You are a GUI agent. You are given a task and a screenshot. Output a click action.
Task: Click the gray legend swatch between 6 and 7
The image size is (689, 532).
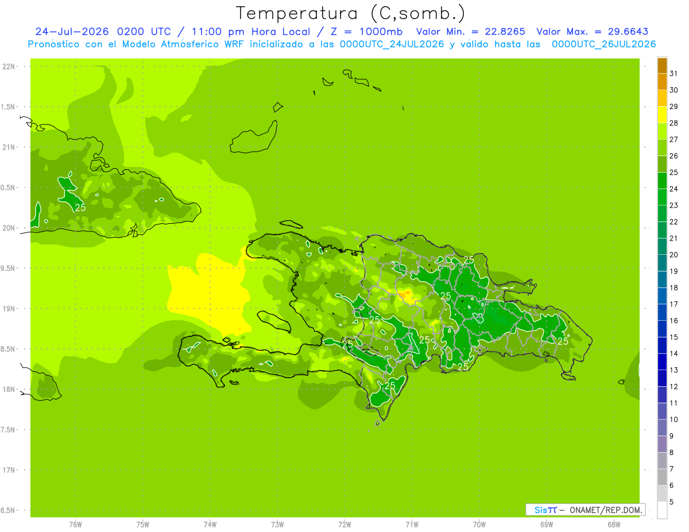(662, 477)
